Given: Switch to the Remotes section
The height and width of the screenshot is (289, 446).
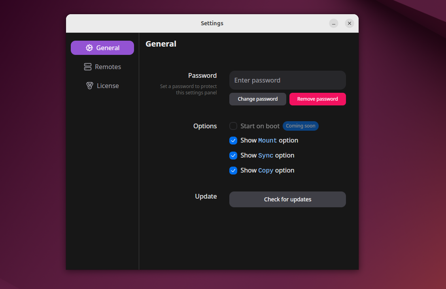Looking at the screenshot, I should click(x=102, y=67).
